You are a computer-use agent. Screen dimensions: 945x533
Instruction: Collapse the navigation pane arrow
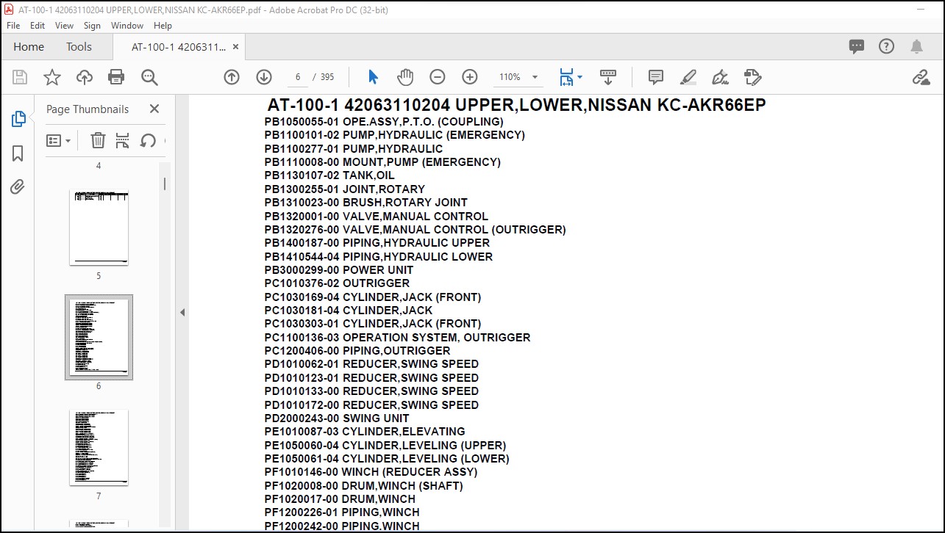pos(182,312)
